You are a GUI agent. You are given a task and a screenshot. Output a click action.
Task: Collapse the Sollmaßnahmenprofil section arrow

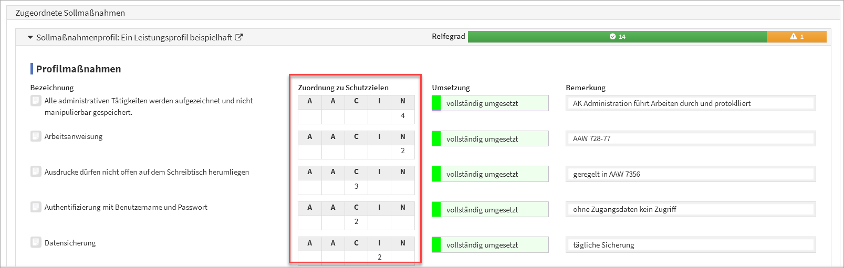(x=30, y=38)
